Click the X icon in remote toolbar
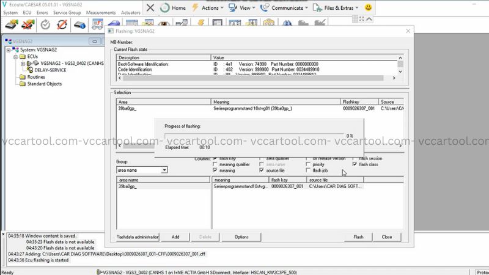The width and height of the screenshot is (489, 275). (150, 8)
